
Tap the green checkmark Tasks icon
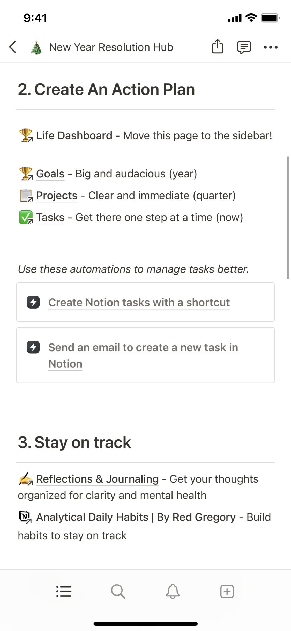26,217
